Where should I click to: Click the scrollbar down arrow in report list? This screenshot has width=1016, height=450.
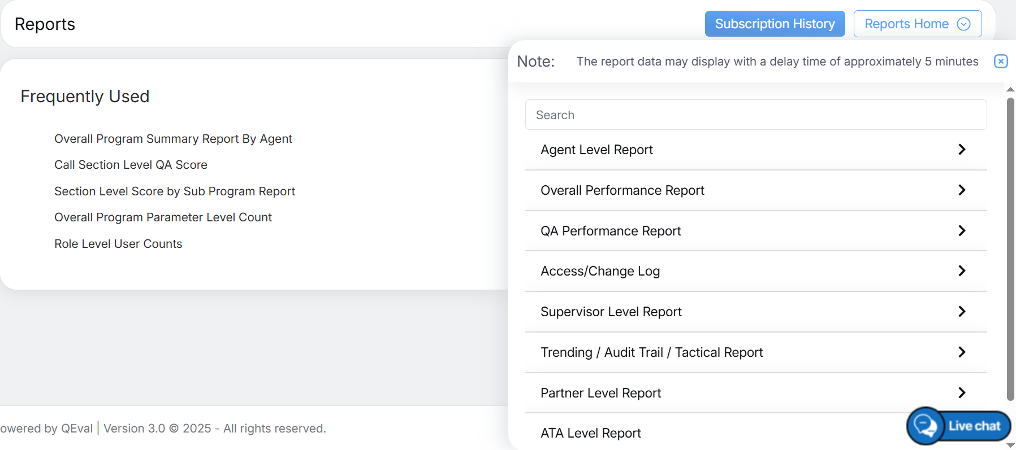pos(1010,445)
